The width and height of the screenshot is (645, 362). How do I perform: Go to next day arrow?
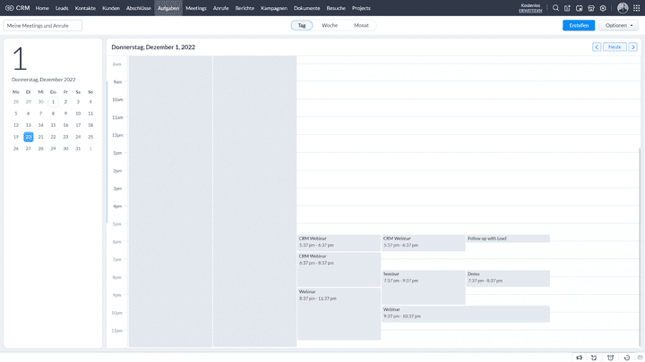(633, 47)
